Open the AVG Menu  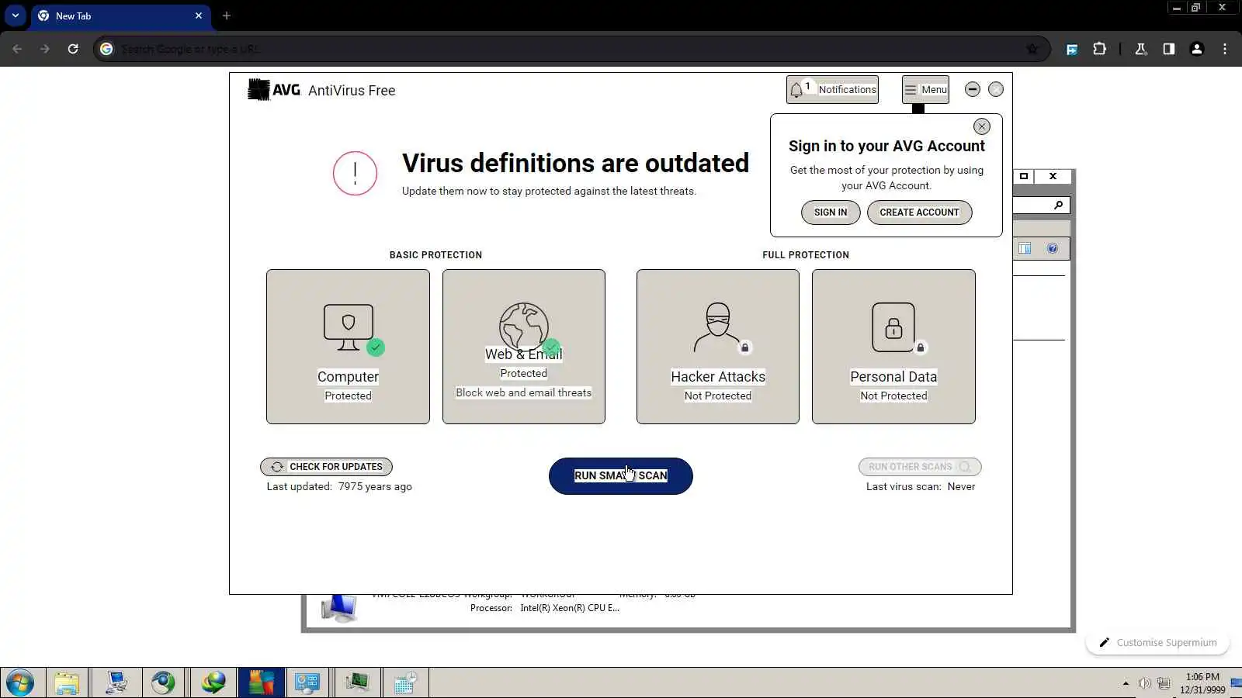925,89
